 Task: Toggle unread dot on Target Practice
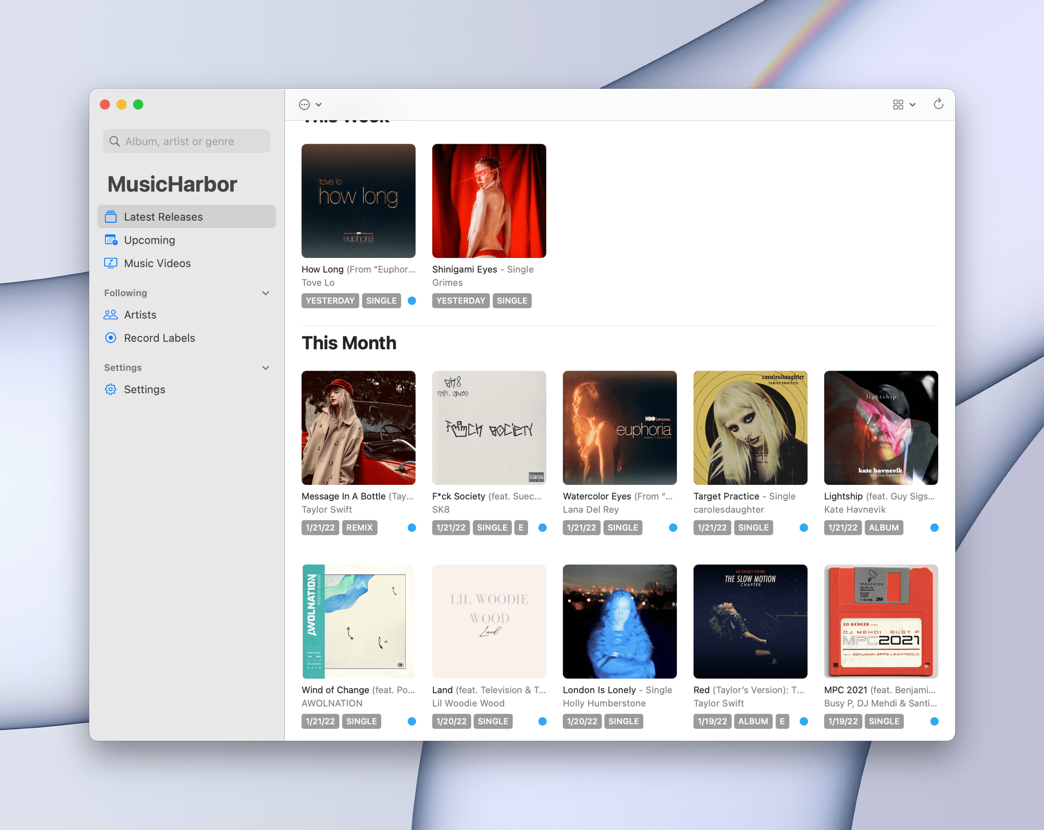(x=804, y=528)
